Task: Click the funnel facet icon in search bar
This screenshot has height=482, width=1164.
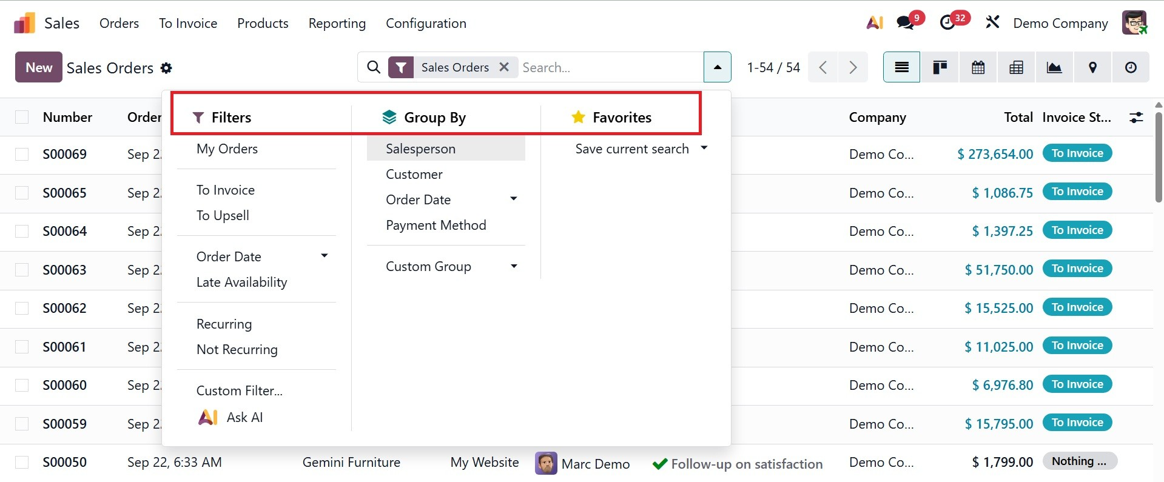Action: click(401, 67)
